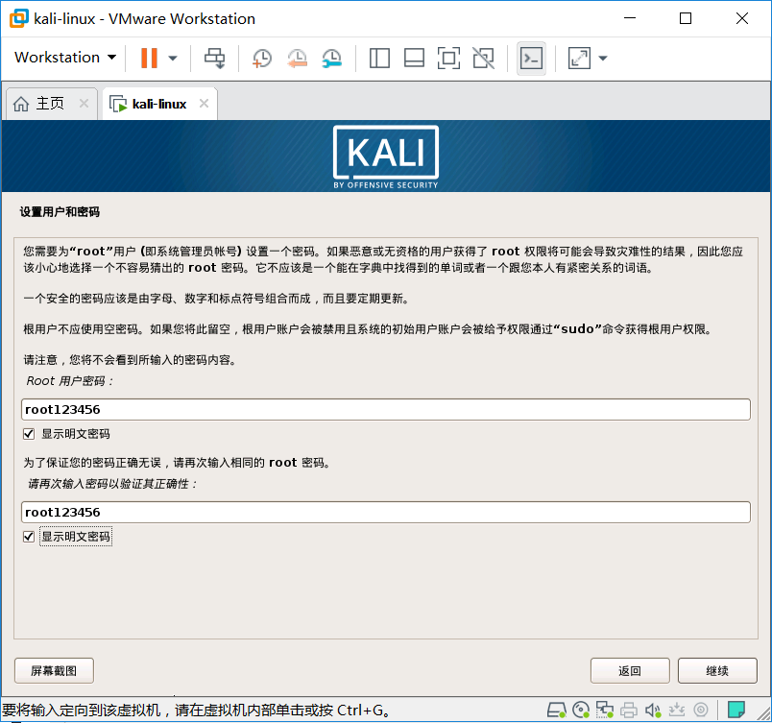The width and height of the screenshot is (772, 723).
Task: Click the 设置用户和密码 heading
Action: pyautogui.click(x=60, y=211)
